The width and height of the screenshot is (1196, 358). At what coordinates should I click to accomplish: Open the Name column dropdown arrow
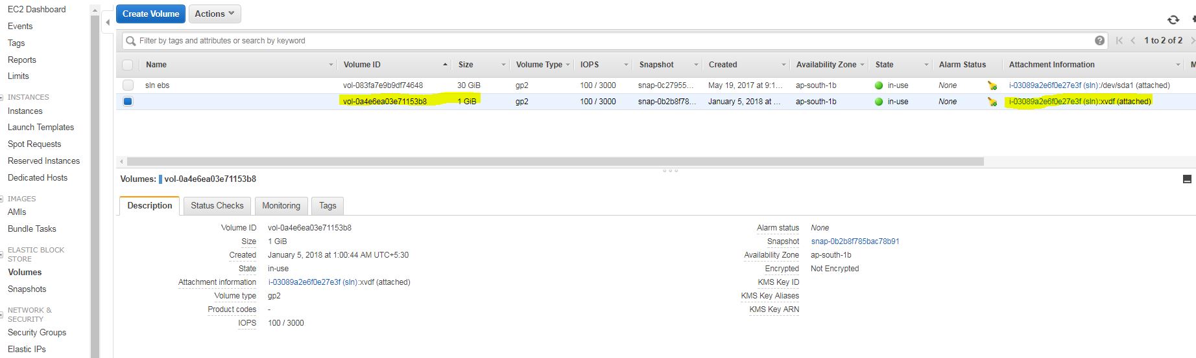point(331,65)
